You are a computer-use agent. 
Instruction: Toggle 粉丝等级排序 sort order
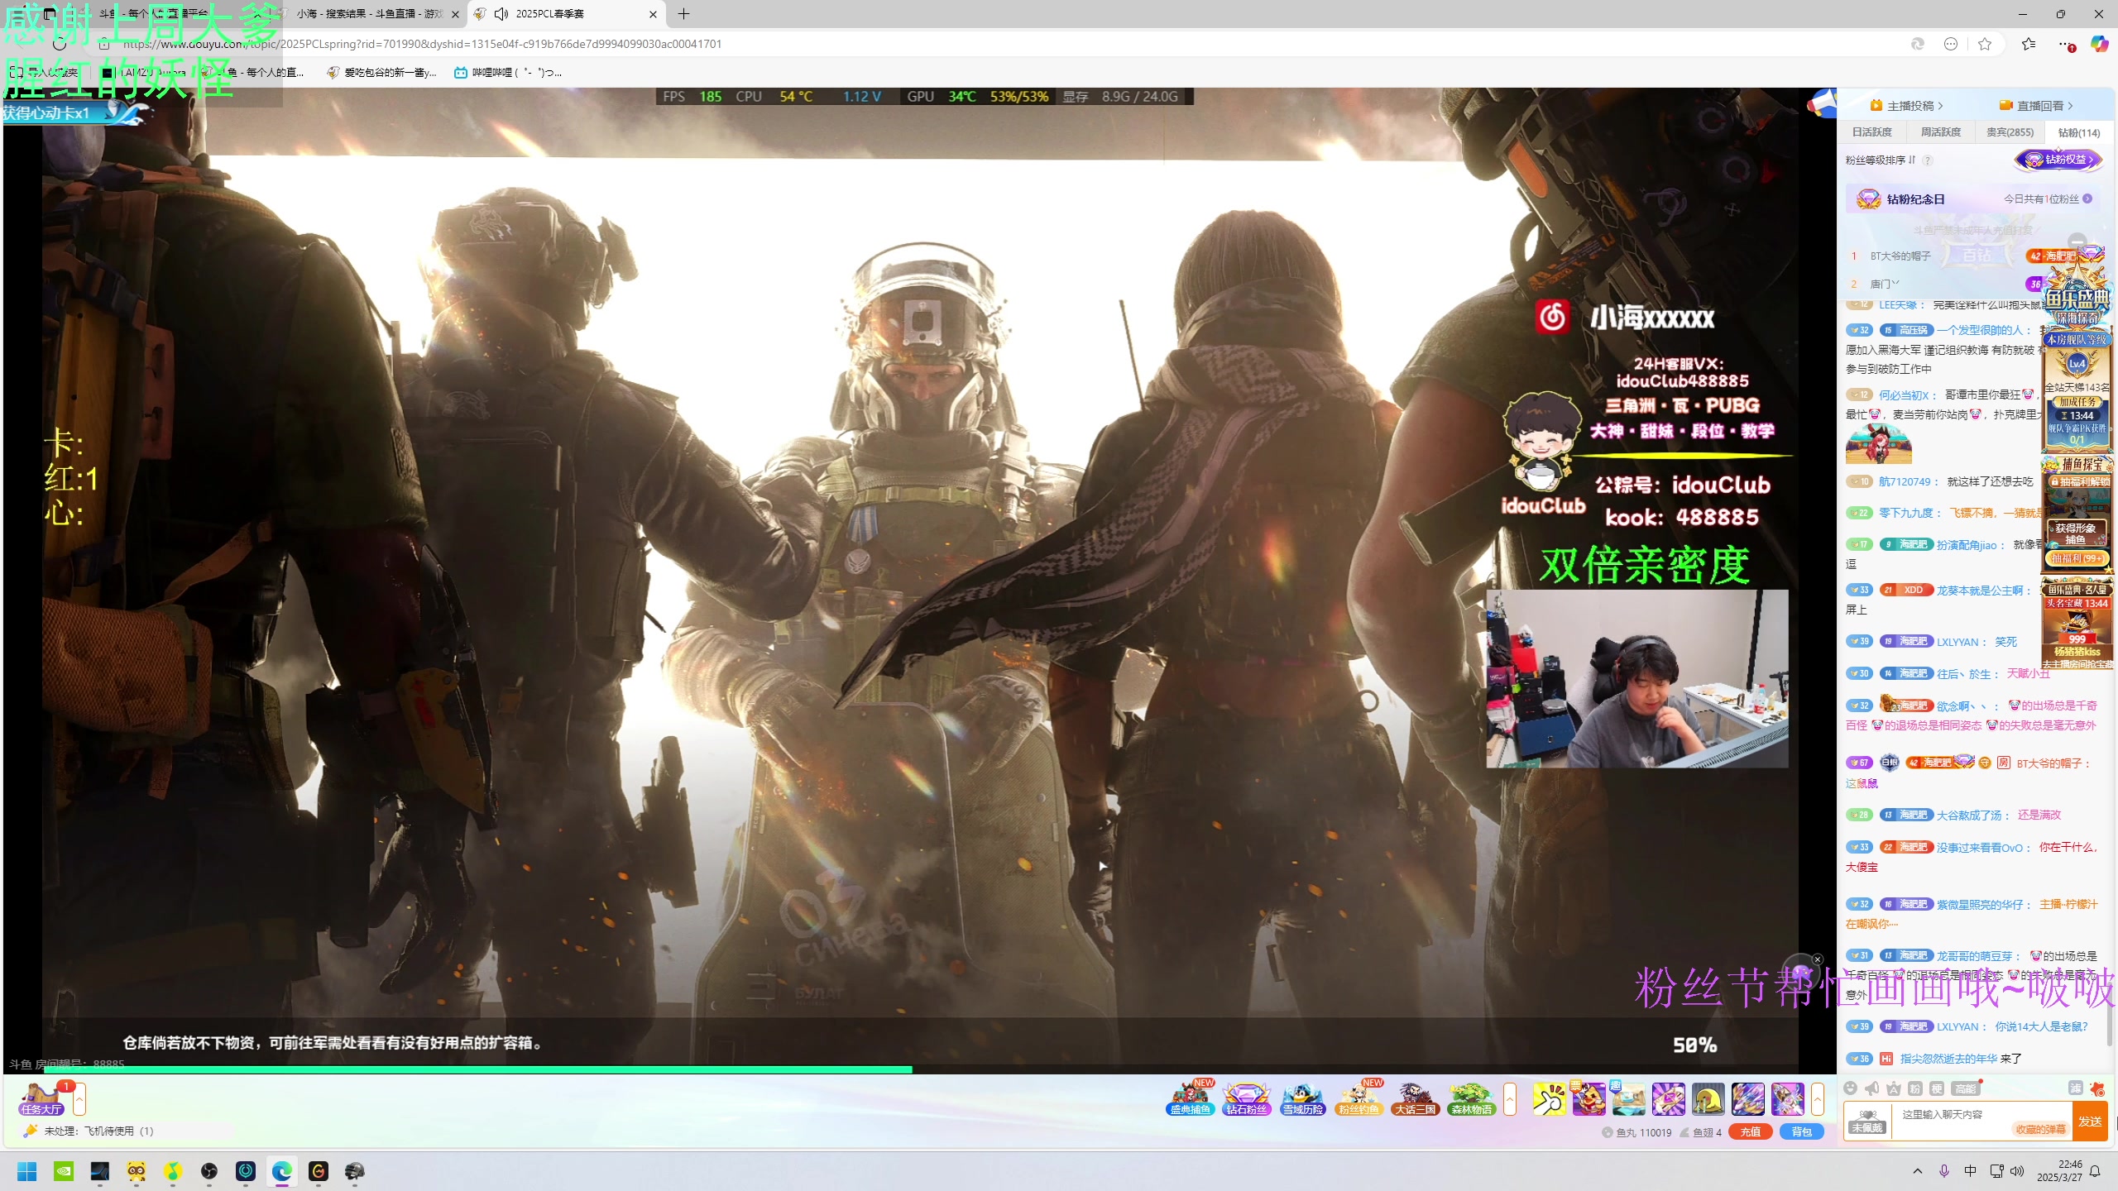(x=1881, y=160)
